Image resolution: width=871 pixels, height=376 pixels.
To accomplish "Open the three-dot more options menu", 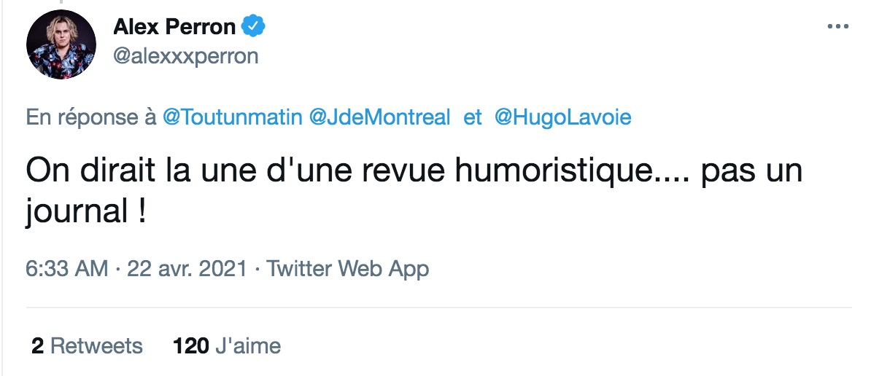I will [837, 27].
